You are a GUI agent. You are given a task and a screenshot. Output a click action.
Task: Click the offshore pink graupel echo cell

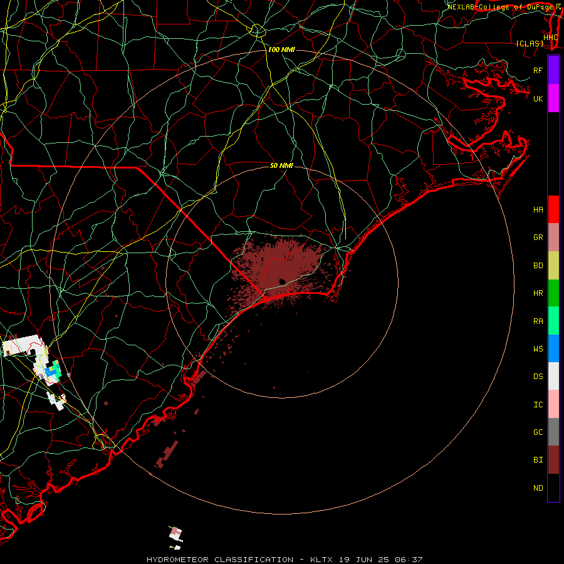pyautogui.click(x=175, y=531)
